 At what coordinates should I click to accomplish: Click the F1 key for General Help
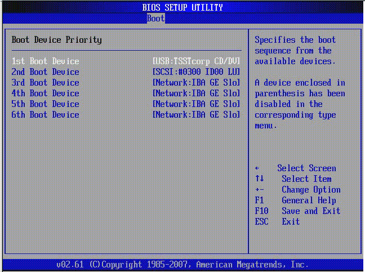click(259, 200)
